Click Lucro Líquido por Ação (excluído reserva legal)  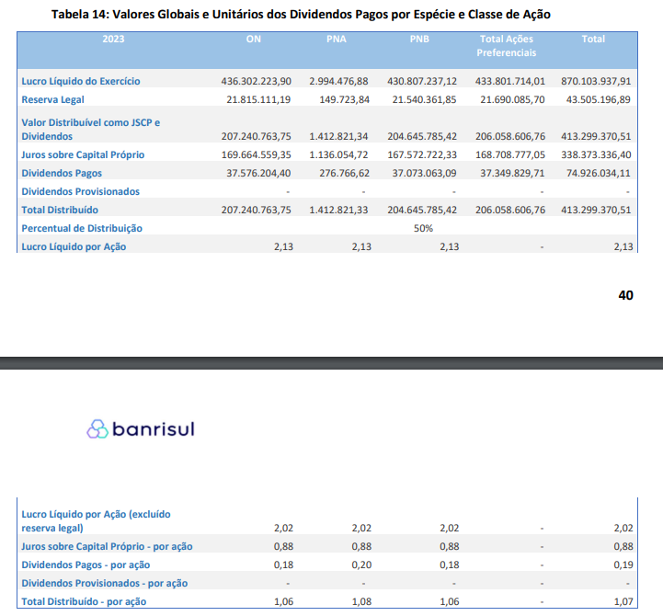point(96,521)
